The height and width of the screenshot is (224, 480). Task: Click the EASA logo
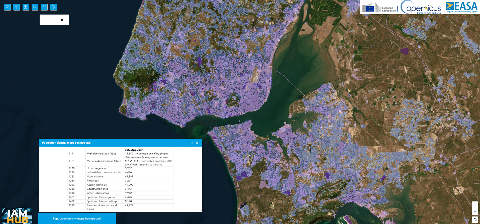461,7
